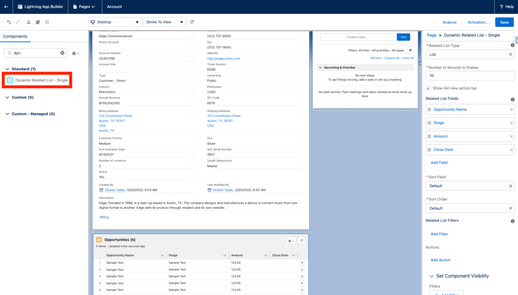Grab the Stage field drag handle

(x=429, y=123)
